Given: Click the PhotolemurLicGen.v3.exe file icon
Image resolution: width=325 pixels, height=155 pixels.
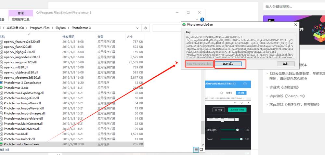Looking at the screenshot, I should (x=1, y=144).
